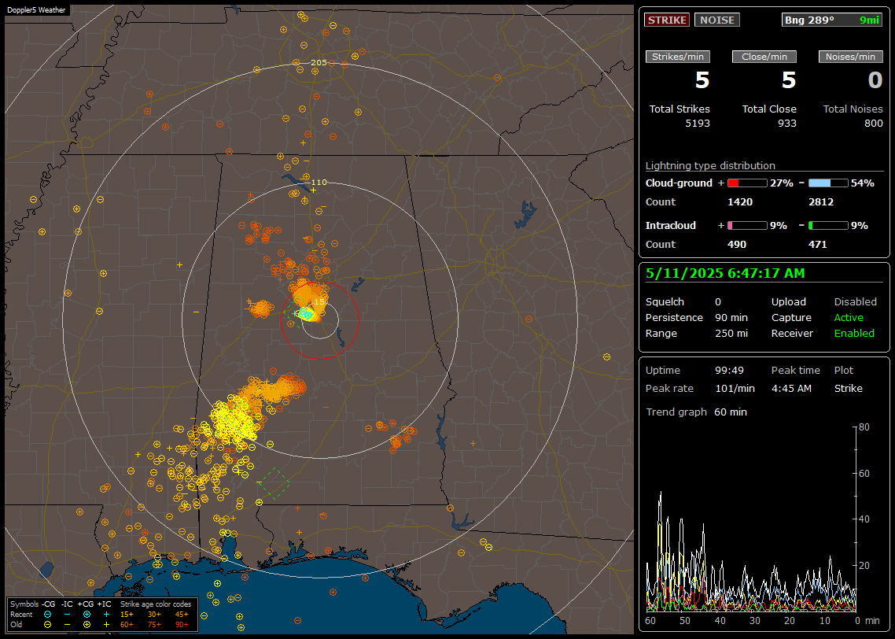The width and height of the screenshot is (895, 639).
Task: Click the Recent +CG cyan circled-plus symbol
Action: coord(87,615)
